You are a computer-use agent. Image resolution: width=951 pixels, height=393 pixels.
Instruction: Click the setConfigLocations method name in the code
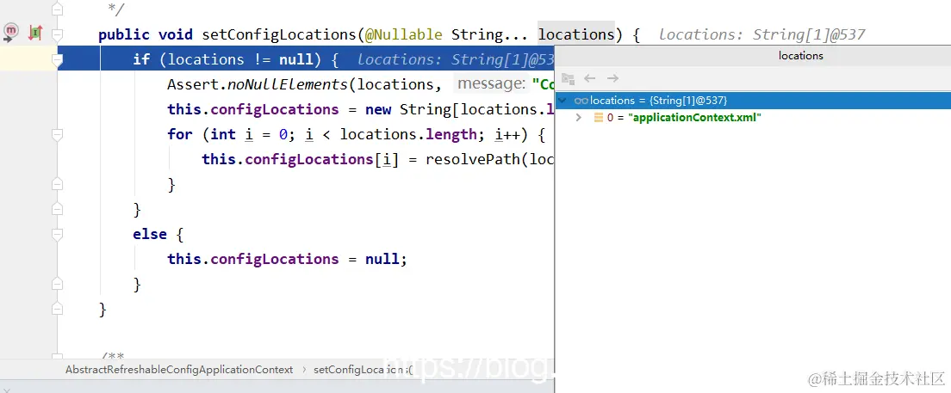(x=279, y=34)
